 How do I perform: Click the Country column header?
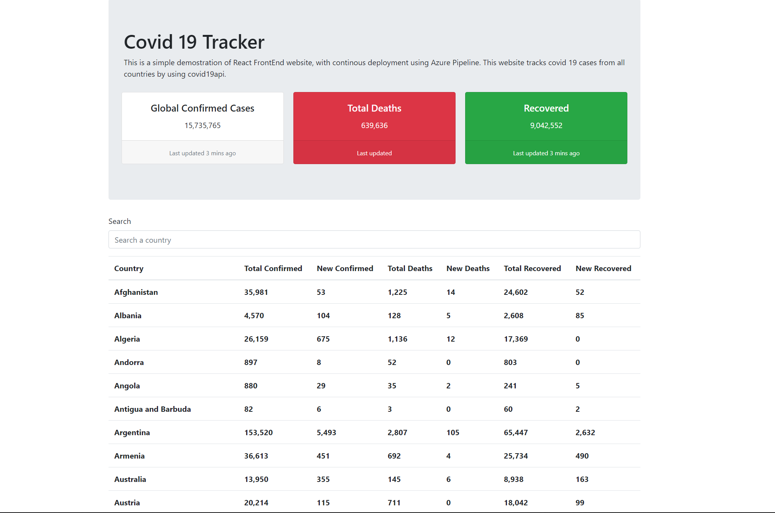(129, 268)
